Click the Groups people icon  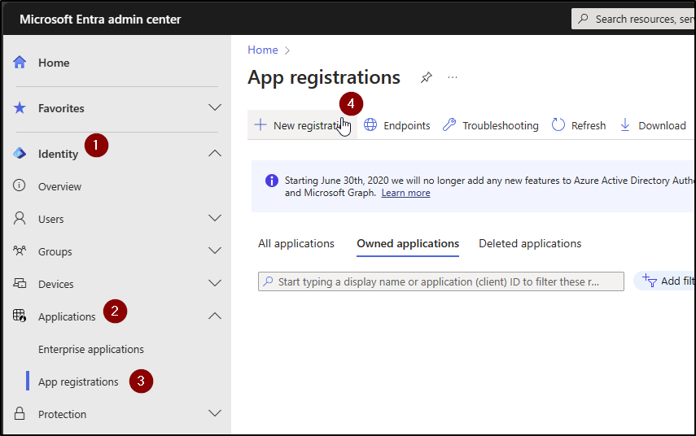pos(20,251)
